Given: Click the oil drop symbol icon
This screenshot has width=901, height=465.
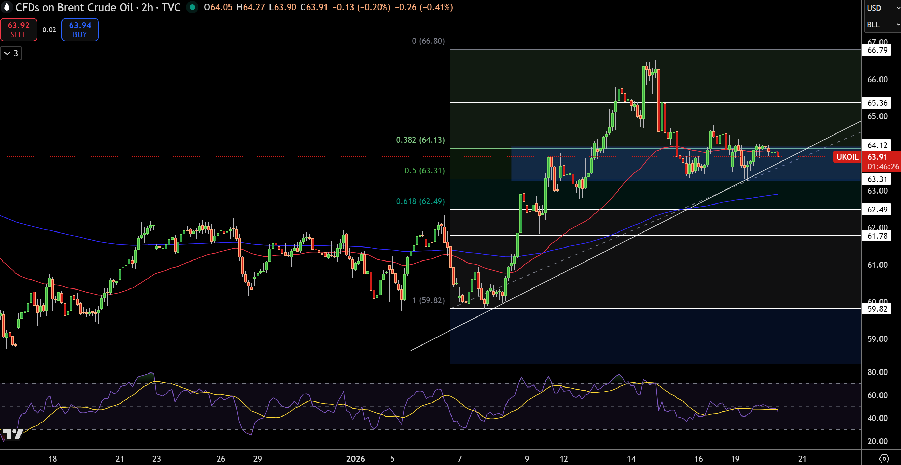Looking at the screenshot, I should tap(6, 7).
